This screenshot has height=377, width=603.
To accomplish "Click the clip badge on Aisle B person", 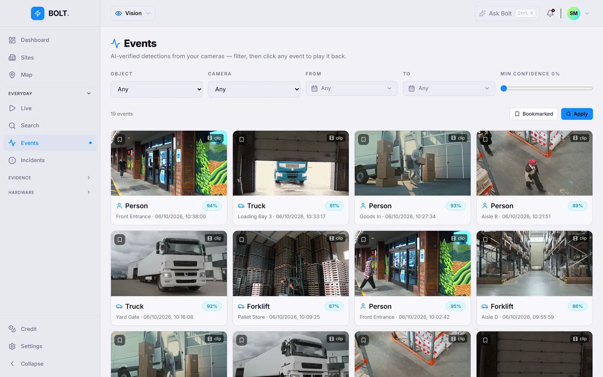I will [580, 138].
